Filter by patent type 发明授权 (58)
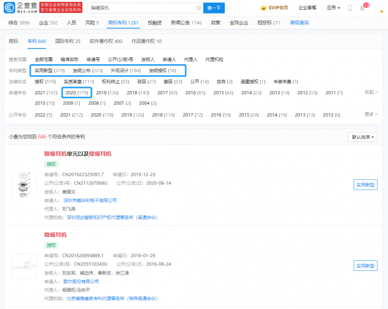This screenshot has height=309, width=388. click(x=163, y=71)
